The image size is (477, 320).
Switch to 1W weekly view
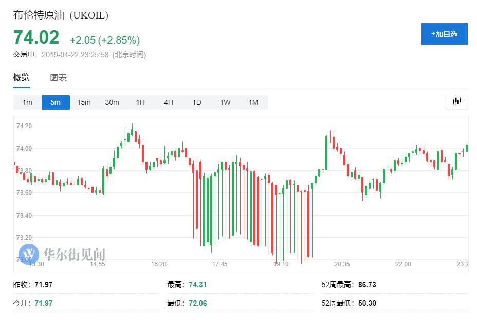[225, 102]
